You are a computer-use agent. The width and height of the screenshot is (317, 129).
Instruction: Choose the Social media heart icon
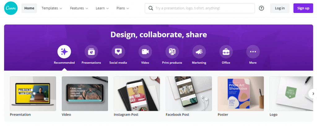(118, 52)
